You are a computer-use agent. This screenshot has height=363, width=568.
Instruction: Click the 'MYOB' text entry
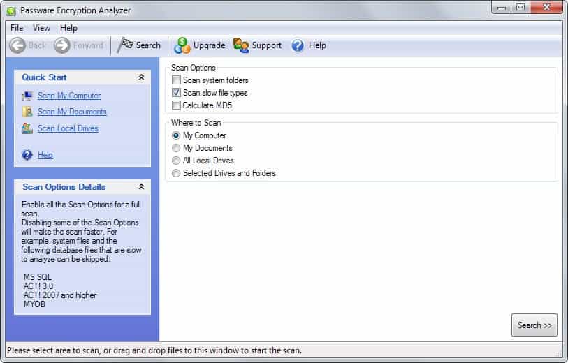pos(34,304)
